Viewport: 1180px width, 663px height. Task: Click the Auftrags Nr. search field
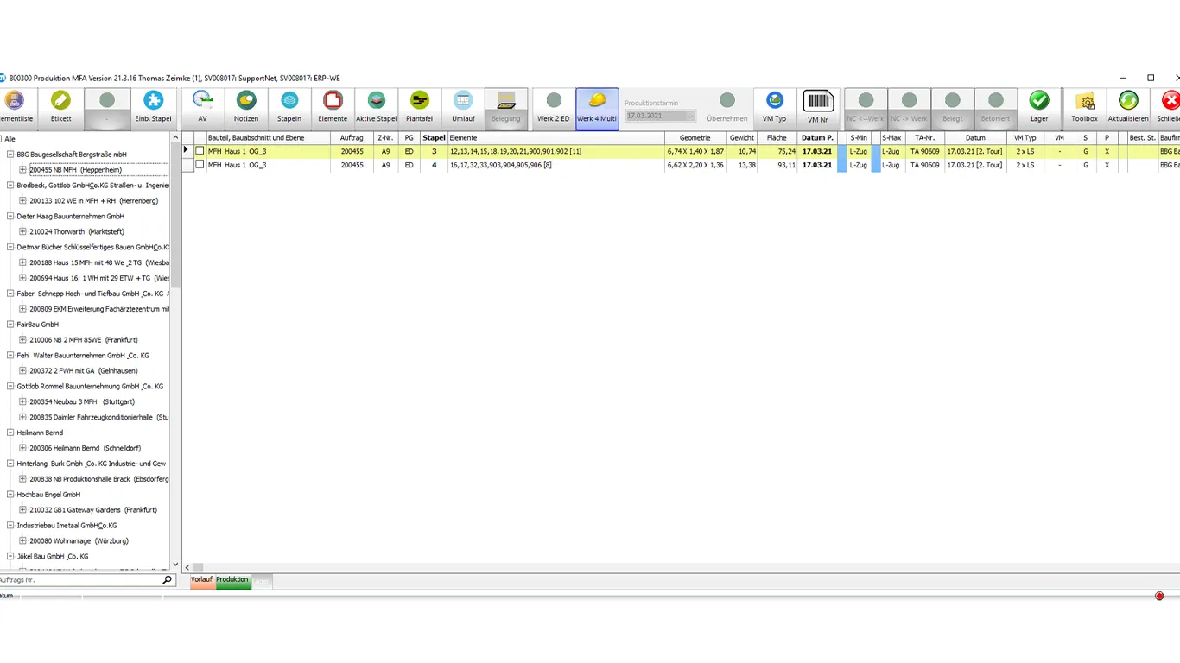78,580
